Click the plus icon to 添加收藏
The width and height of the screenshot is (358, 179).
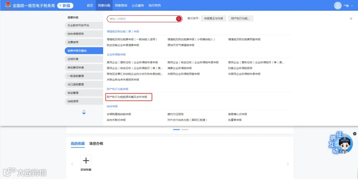tap(86, 160)
